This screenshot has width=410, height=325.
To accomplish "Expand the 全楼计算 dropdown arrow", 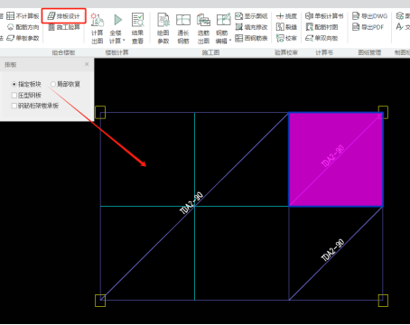I will 124,41.
